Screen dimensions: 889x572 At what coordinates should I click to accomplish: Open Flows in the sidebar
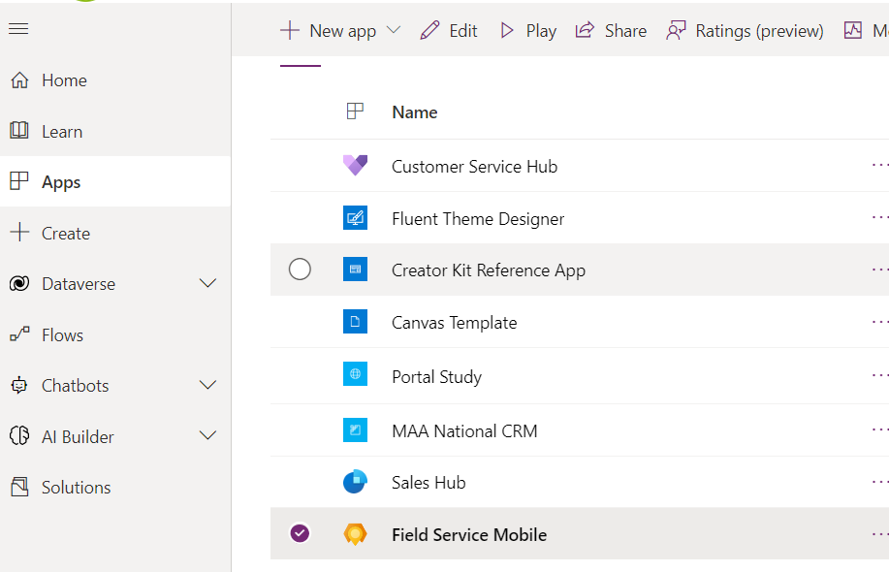click(115, 335)
